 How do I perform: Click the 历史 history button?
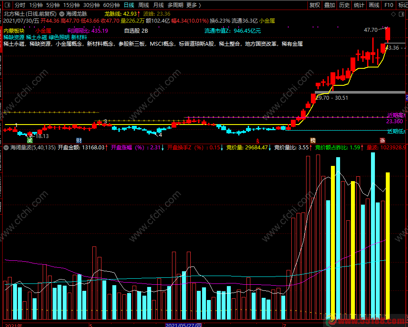point(344,5)
